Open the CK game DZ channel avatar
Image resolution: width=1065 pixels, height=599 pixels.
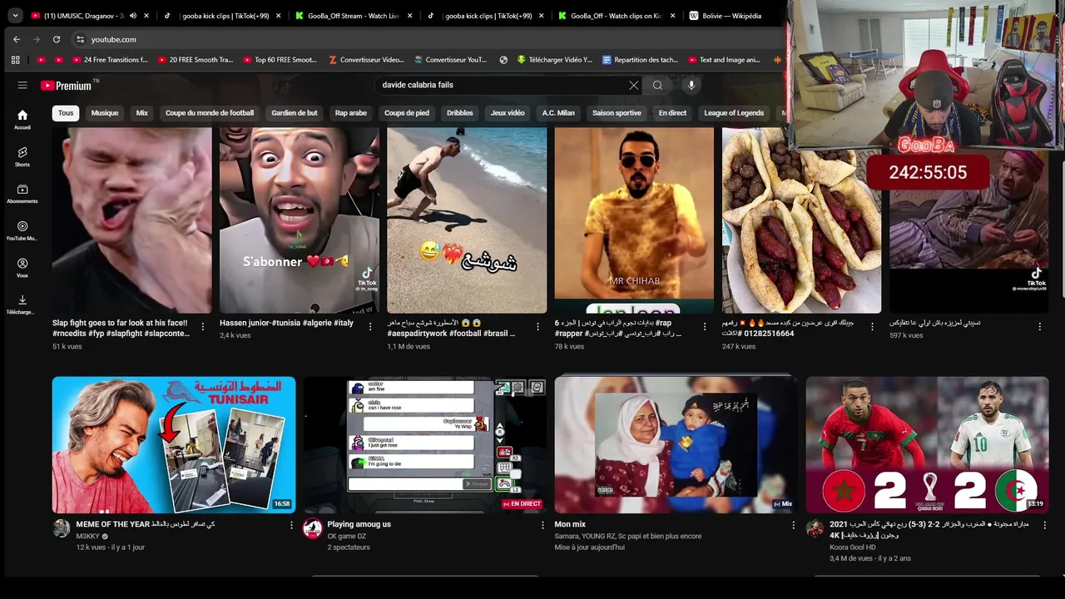coord(313,529)
